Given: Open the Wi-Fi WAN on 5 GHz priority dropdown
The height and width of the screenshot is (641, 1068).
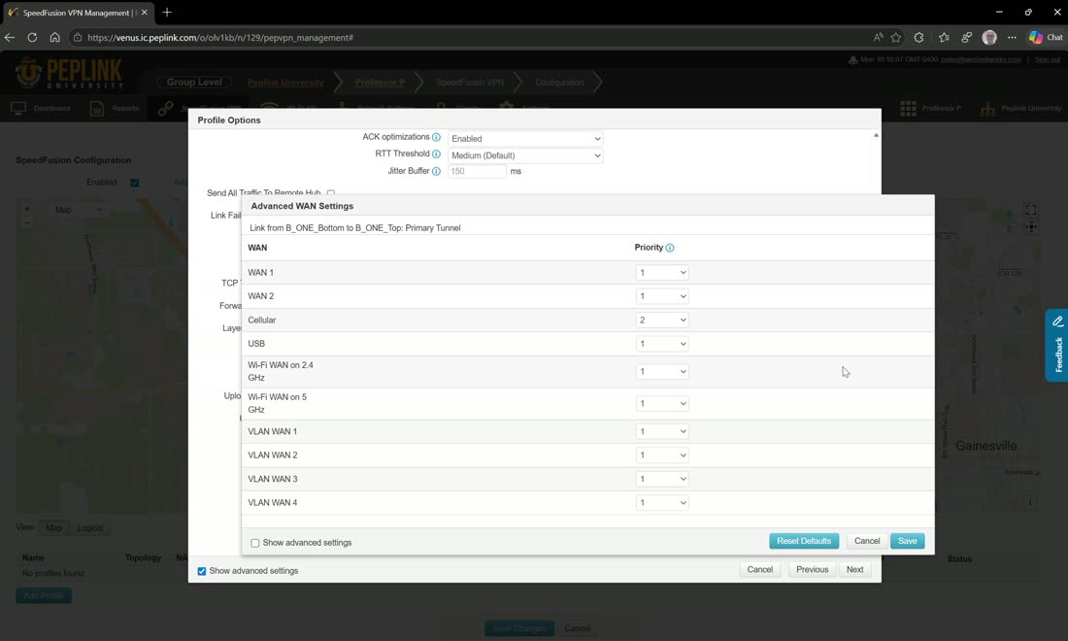Looking at the screenshot, I should [x=662, y=403].
